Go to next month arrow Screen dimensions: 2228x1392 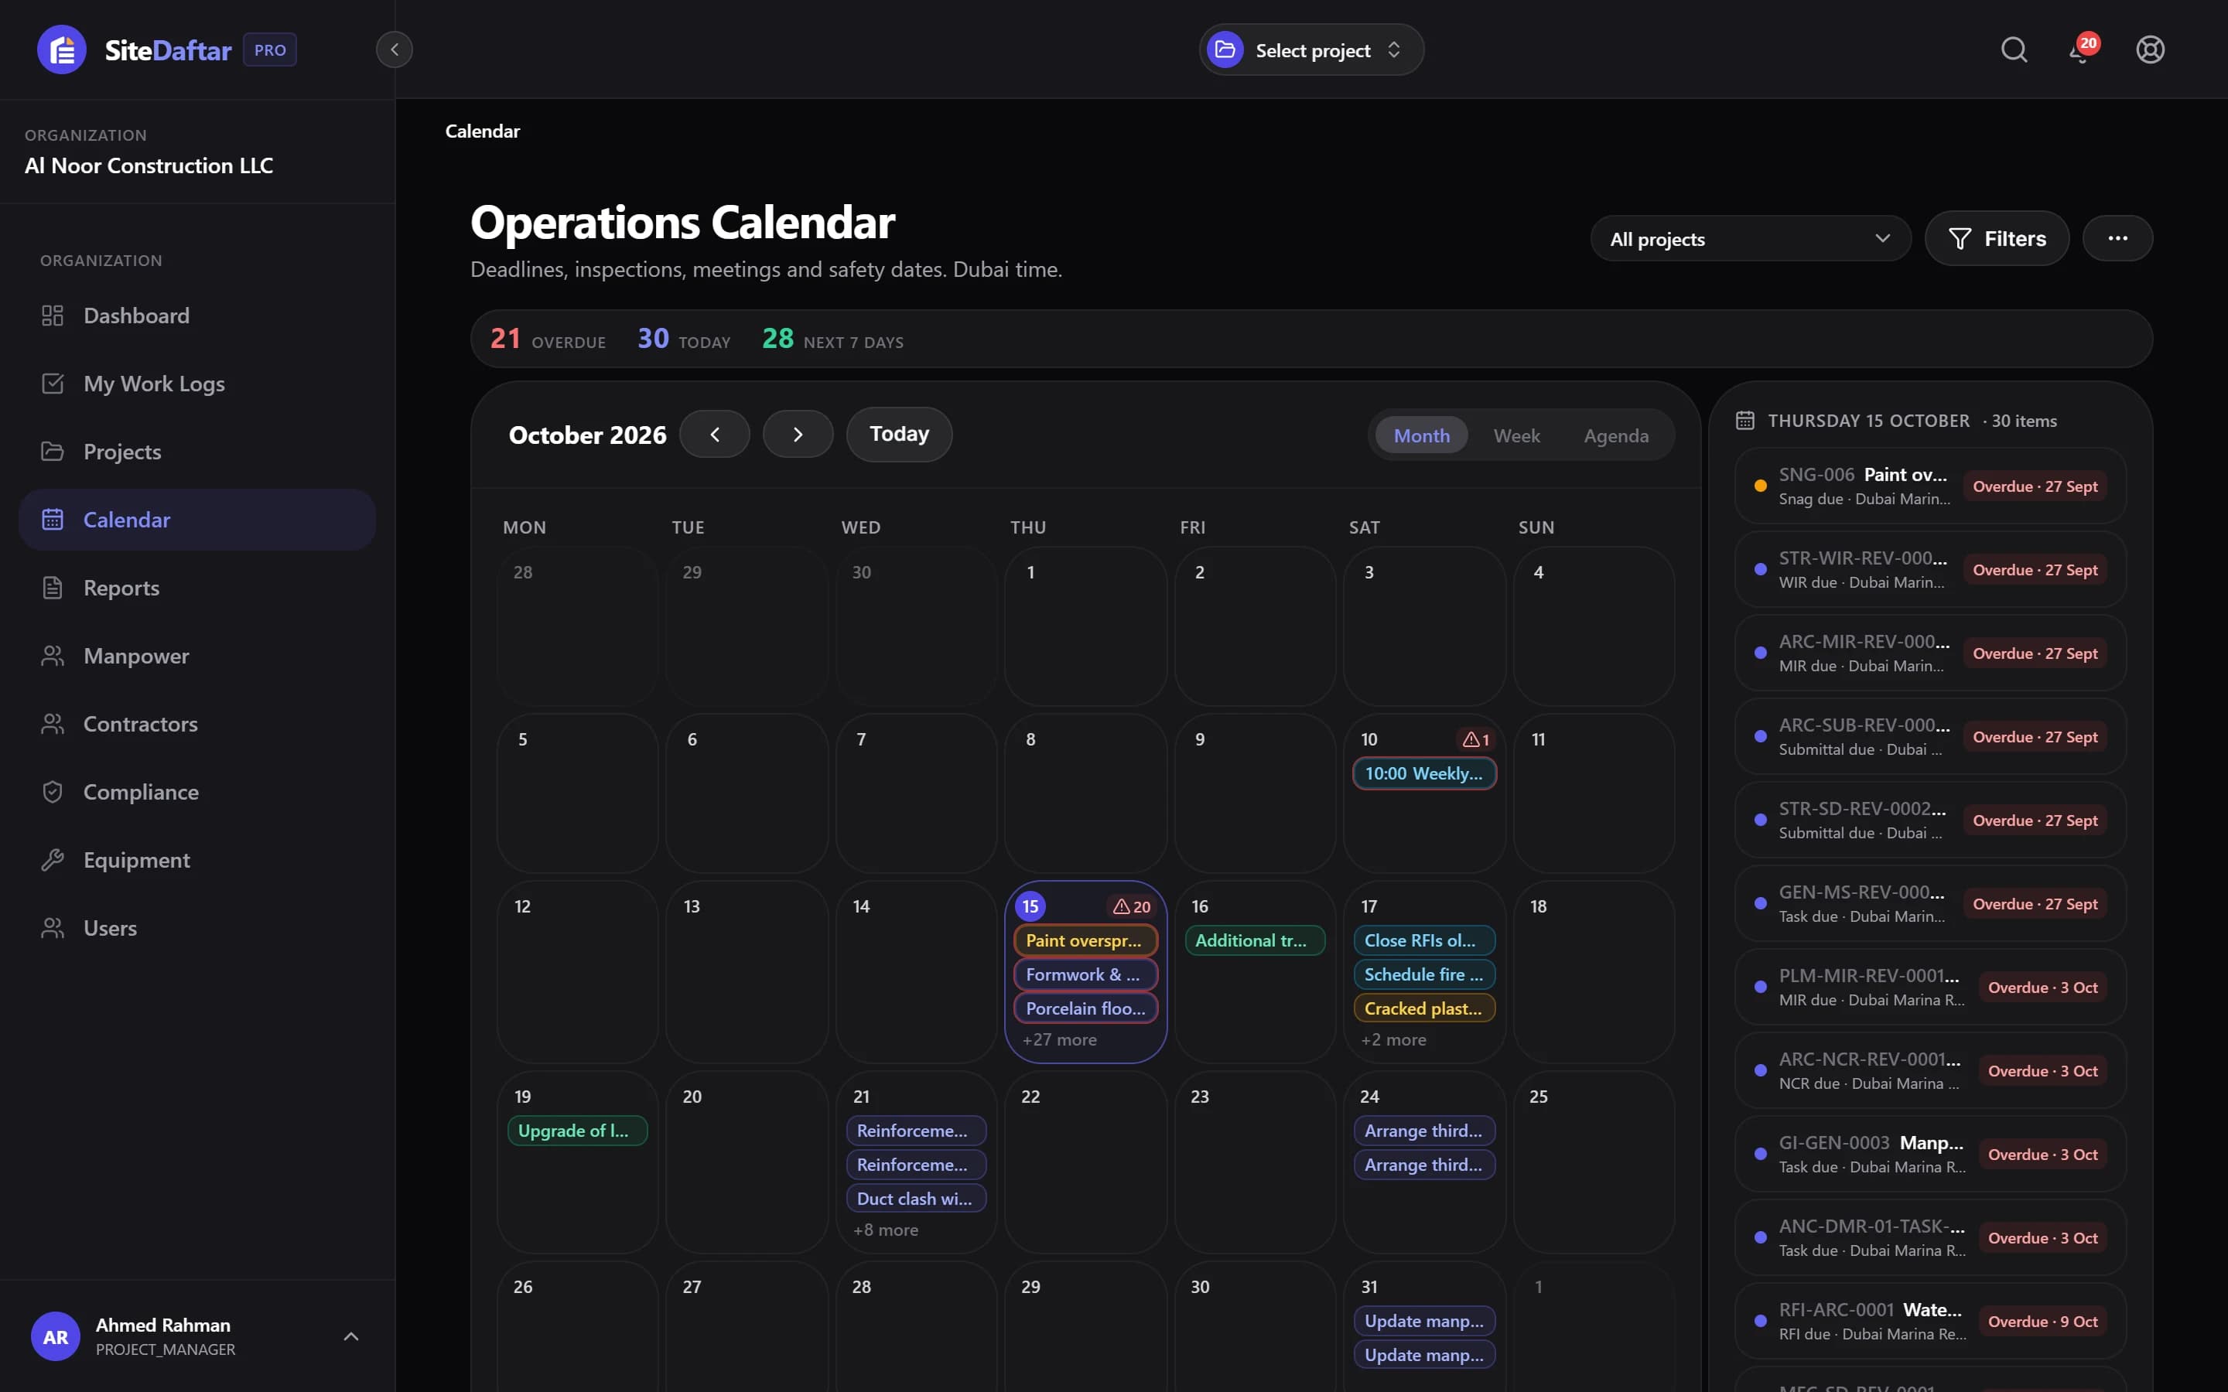point(798,435)
